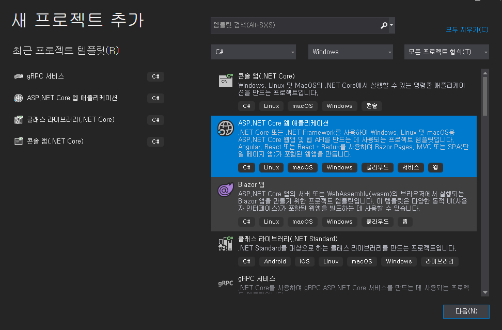Click the iOS tag in class library template

(305, 261)
